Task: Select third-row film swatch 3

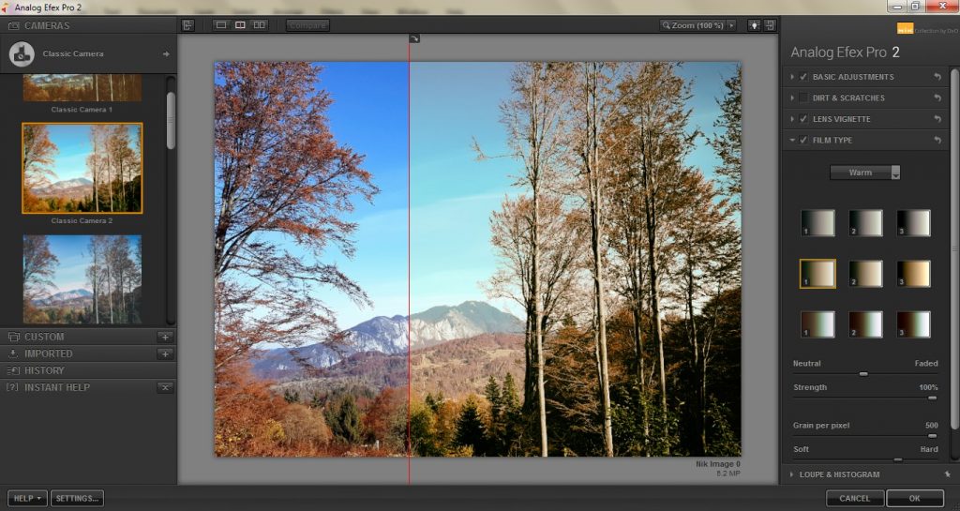Action: pos(913,324)
